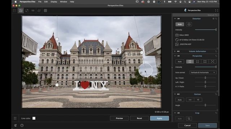Click the Distortion Intensity slider handle
Viewport: 231px width, 129px height.
216,30
